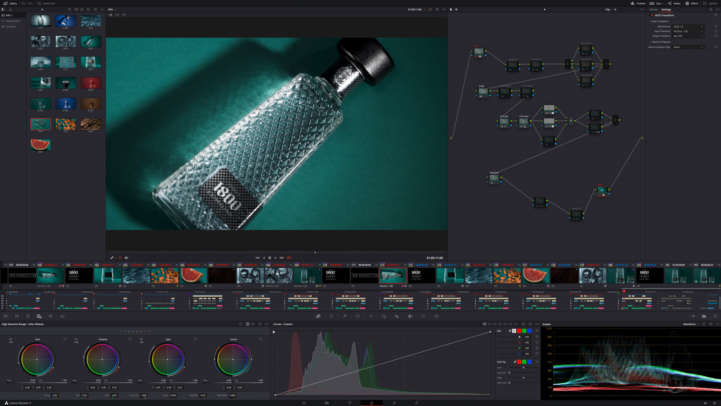This screenshot has height=406, width=721.
Task: Collapse the Aces Transform section
Action: [650, 21]
